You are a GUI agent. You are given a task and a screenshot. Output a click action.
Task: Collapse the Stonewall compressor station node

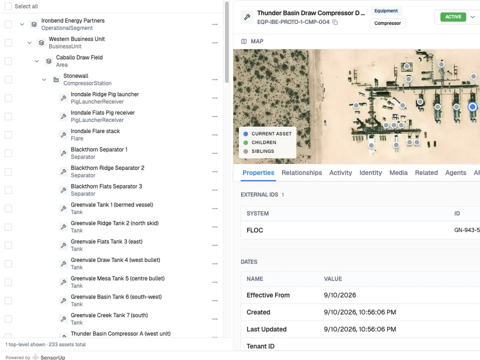[x=44, y=79]
